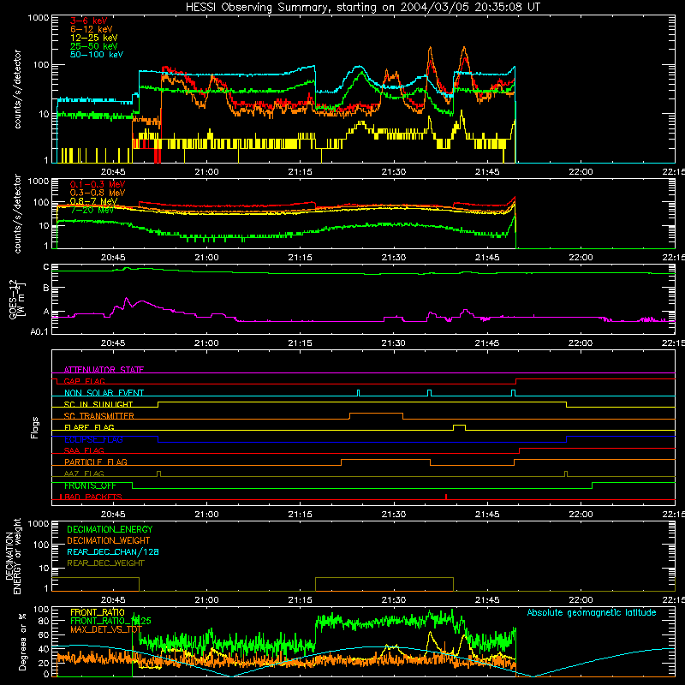Click the Absolute geomagnetic latitude label

tap(592, 612)
